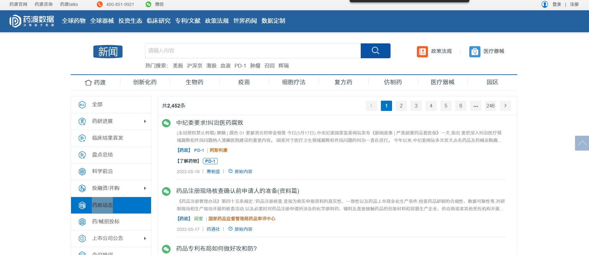Click the previous page left chevron

coord(372,106)
